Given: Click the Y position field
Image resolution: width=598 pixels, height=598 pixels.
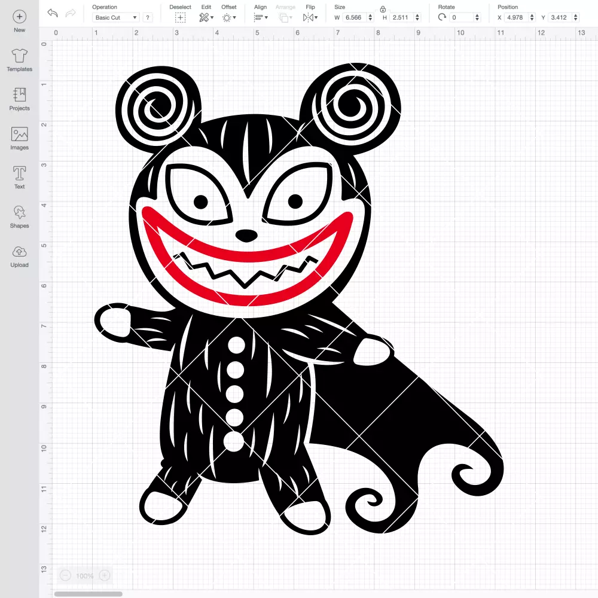Looking at the screenshot, I should pos(560,17).
